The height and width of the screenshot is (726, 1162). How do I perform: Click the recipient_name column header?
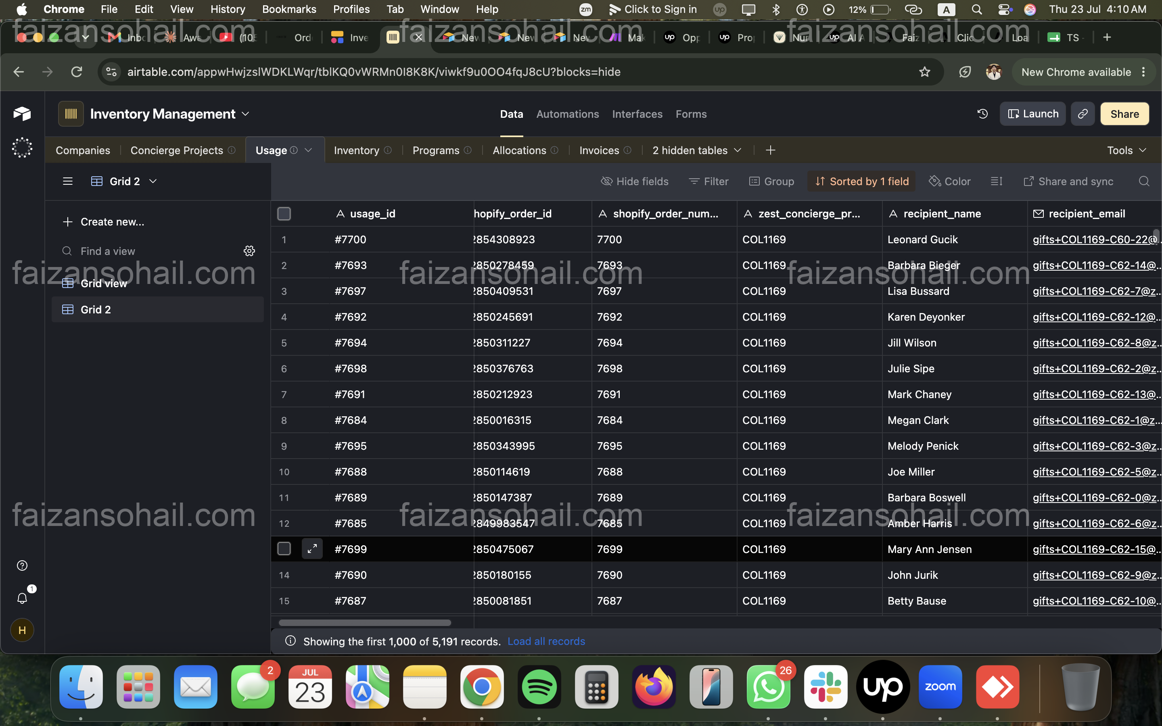point(954,214)
